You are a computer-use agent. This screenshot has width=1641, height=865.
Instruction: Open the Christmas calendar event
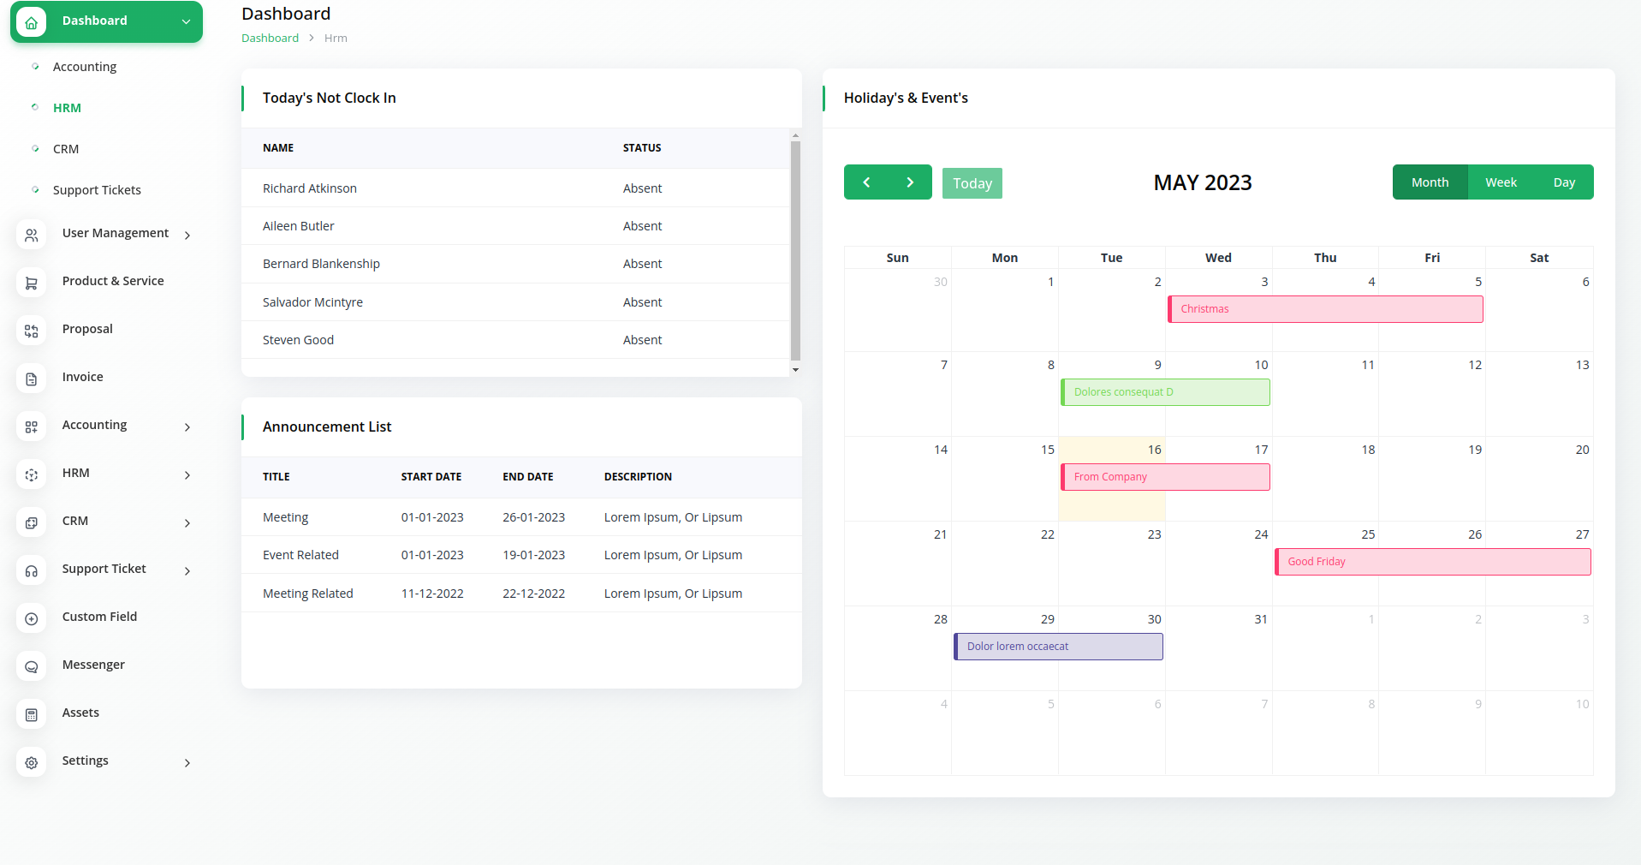(x=1324, y=309)
